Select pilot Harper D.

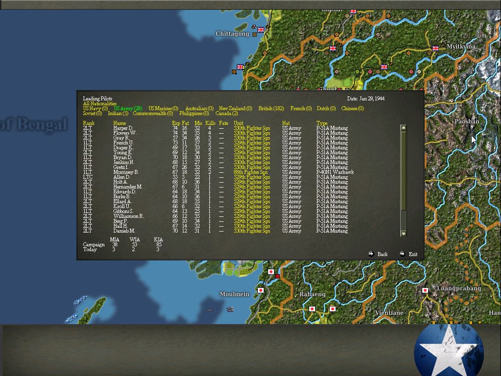pos(123,128)
